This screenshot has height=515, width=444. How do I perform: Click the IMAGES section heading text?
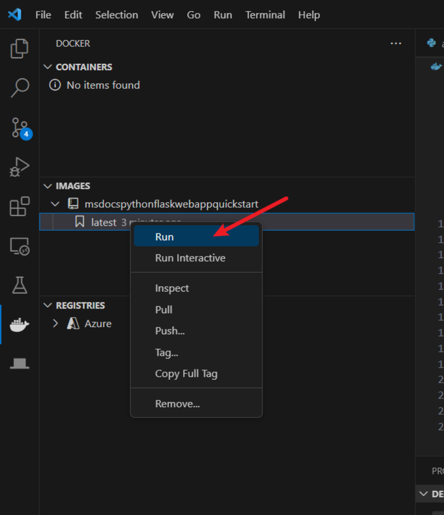click(x=73, y=186)
